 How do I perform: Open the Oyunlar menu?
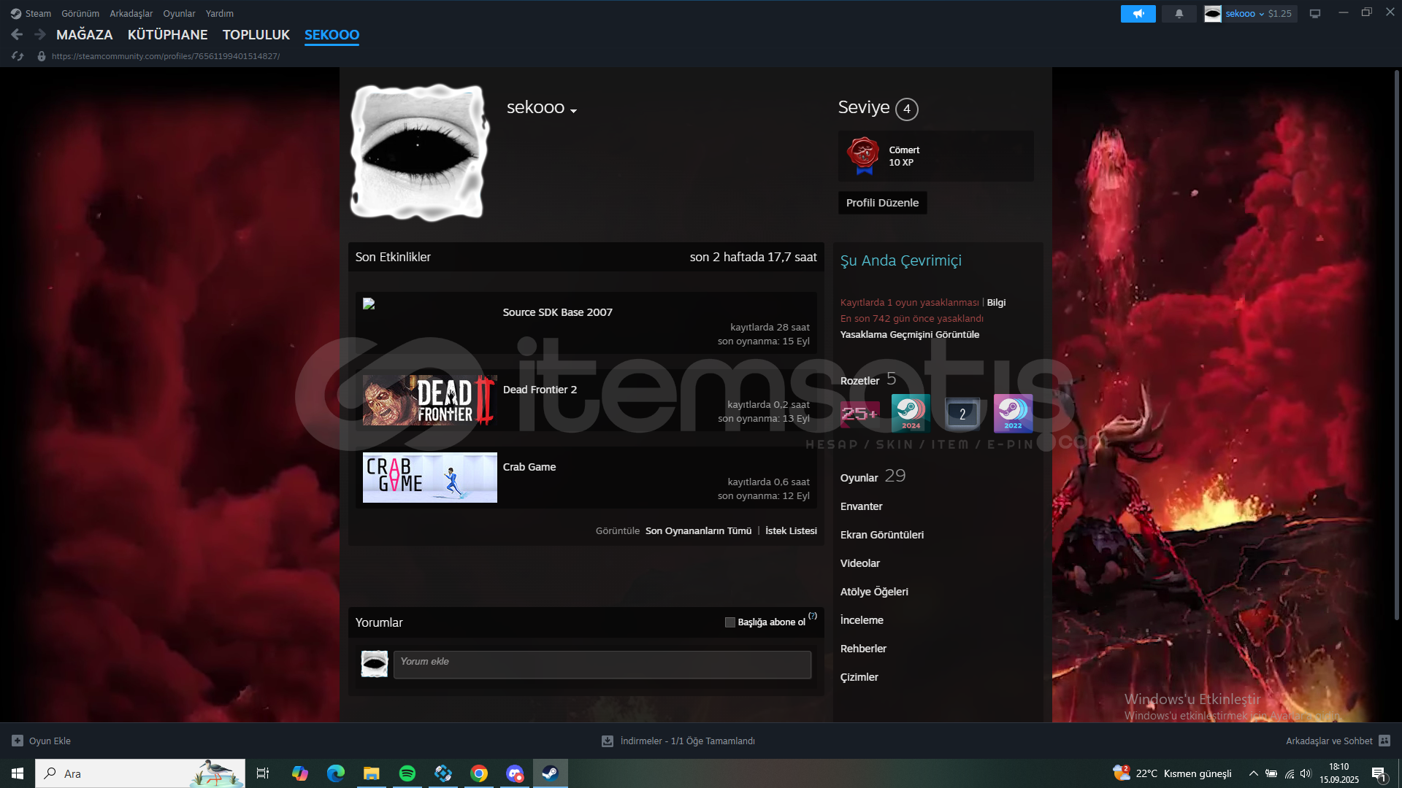[x=179, y=13]
